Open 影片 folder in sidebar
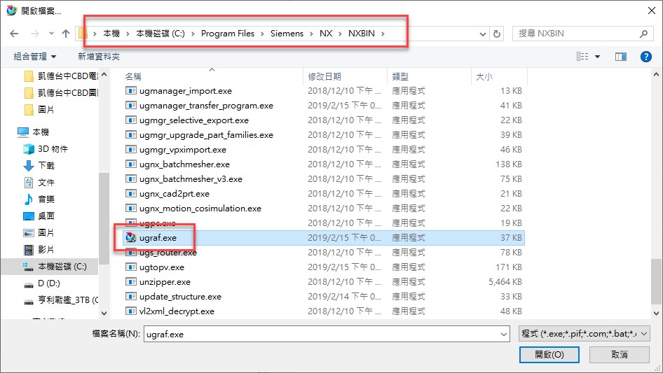Screen dimensions: 663x373 point(46,250)
